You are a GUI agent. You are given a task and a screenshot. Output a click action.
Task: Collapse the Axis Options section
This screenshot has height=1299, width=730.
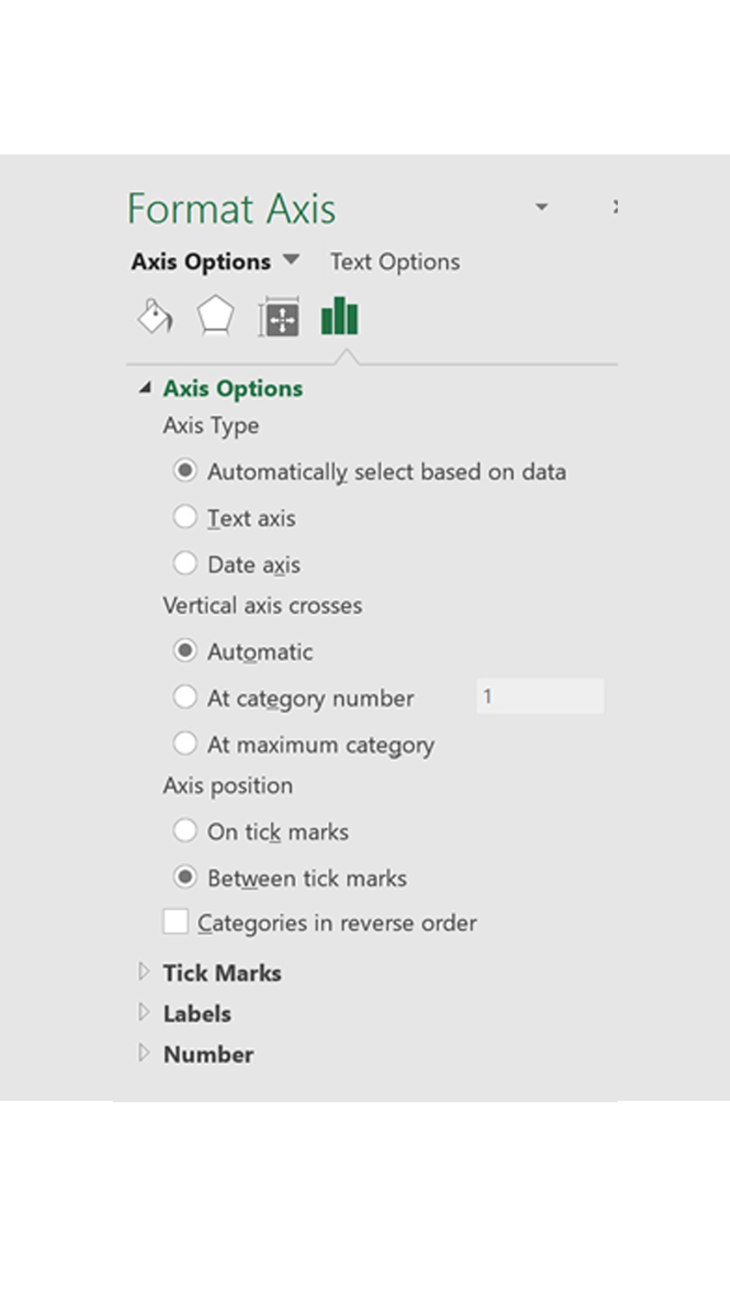(x=145, y=388)
